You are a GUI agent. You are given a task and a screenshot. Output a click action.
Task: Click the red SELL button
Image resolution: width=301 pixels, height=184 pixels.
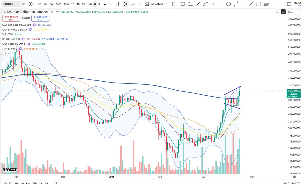[x=11, y=18]
